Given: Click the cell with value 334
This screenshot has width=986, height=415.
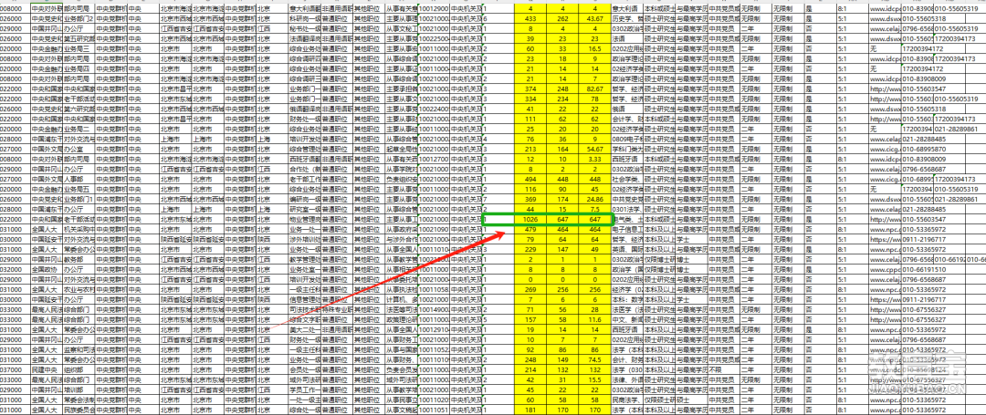Looking at the screenshot, I should point(530,99).
